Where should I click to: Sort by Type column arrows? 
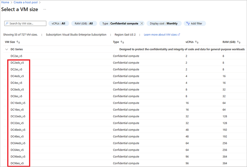tap(122, 42)
